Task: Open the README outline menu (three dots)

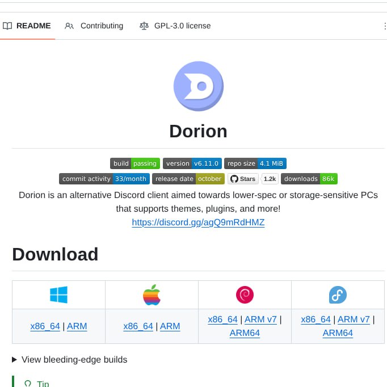Action: click(x=385, y=26)
